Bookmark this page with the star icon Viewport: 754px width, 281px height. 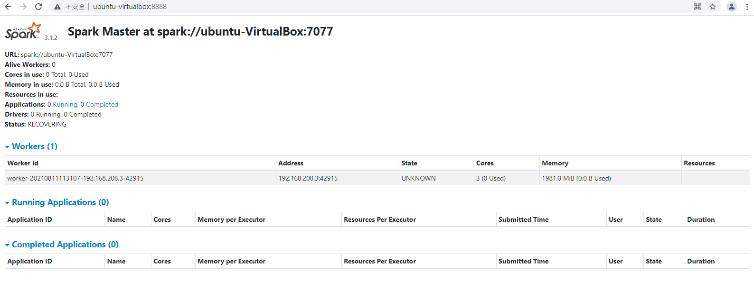click(x=713, y=7)
